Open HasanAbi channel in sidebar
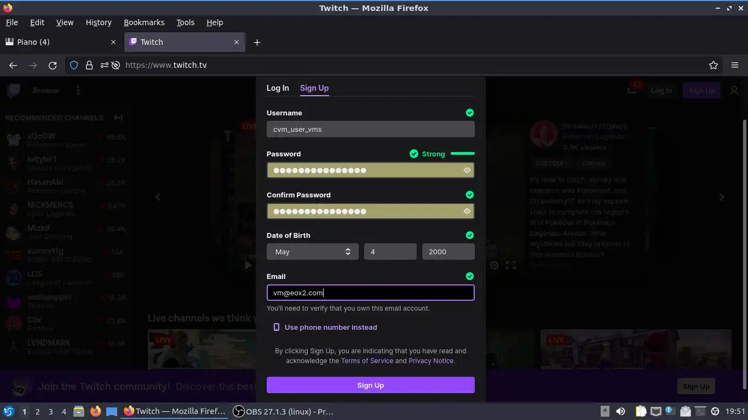This screenshot has height=420, width=748. click(66, 186)
